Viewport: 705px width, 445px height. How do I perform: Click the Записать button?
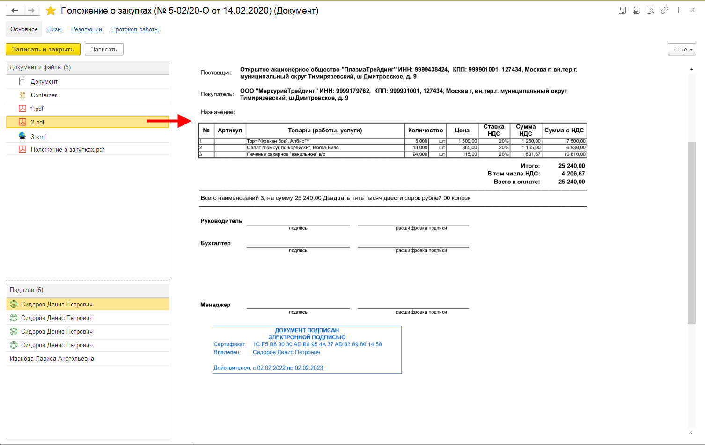click(104, 49)
